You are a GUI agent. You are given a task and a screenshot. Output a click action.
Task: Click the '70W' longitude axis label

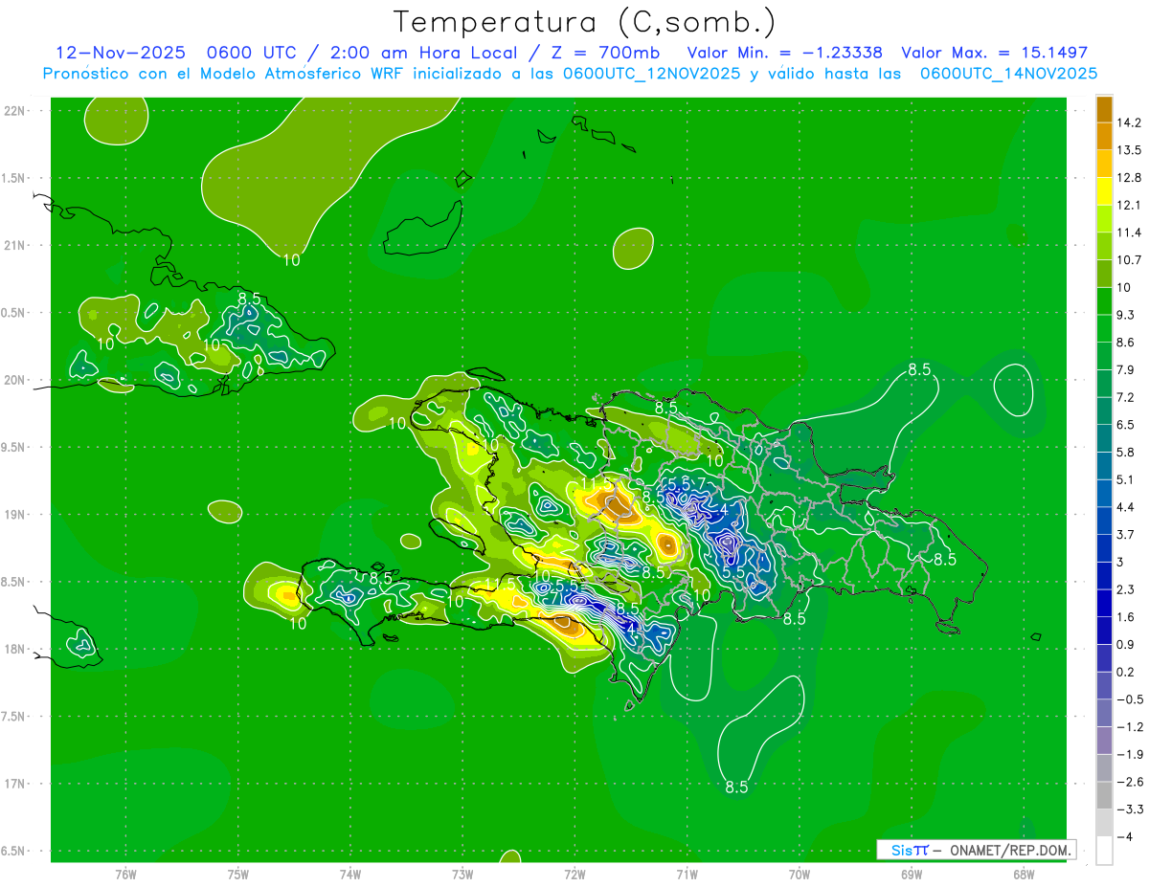[x=799, y=875]
